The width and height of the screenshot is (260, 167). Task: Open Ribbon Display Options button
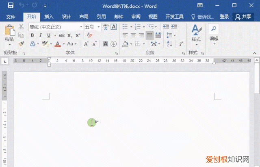pyautogui.click(x=200, y=5)
